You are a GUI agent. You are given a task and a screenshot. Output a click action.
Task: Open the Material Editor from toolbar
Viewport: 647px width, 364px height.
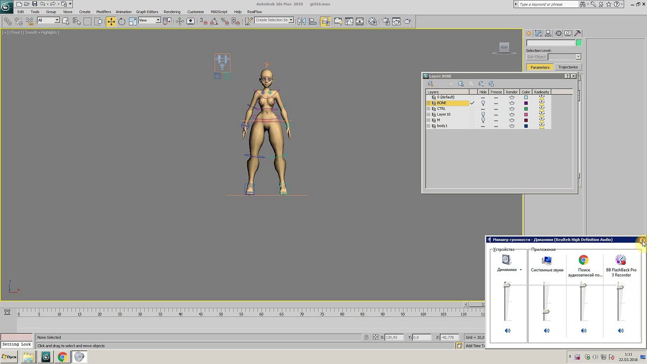pos(373,21)
